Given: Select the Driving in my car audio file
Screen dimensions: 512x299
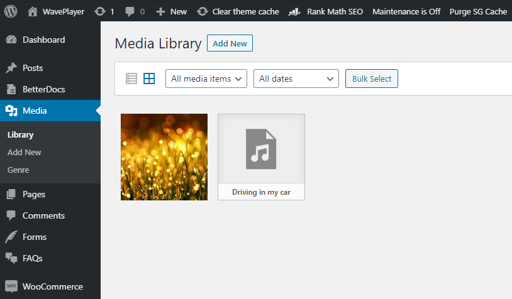Looking at the screenshot, I should click(261, 157).
